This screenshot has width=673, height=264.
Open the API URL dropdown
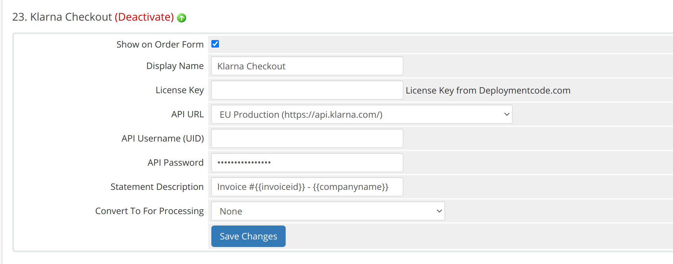pos(362,114)
